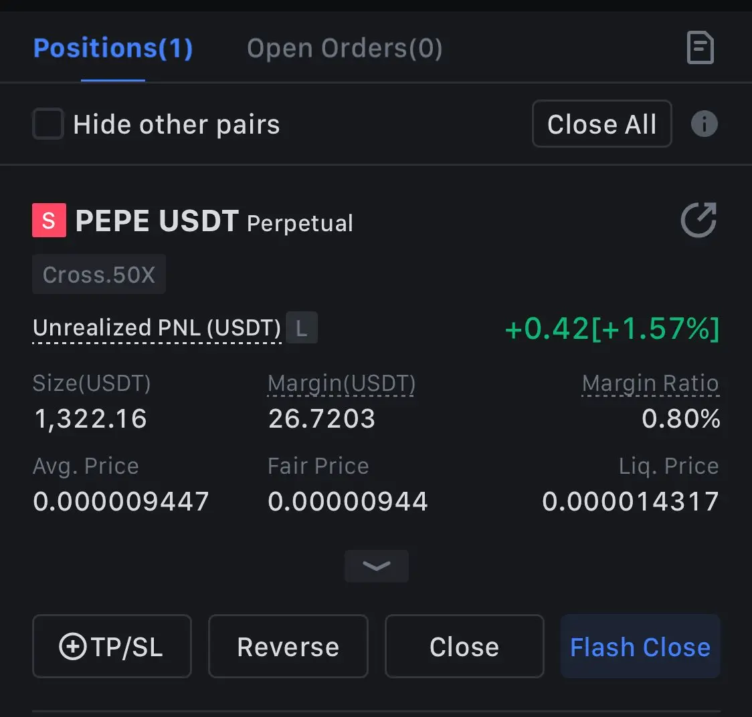Screen dimensions: 752x717
Task: Switch to the Positions(1) tab
Action: [x=113, y=48]
